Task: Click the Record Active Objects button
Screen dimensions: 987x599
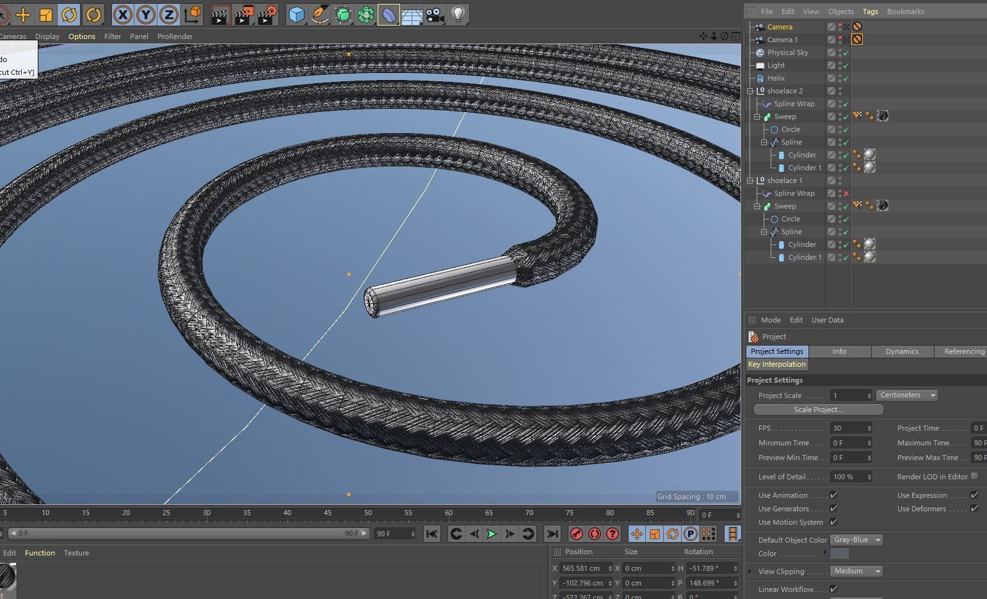Action: [x=577, y=534]
